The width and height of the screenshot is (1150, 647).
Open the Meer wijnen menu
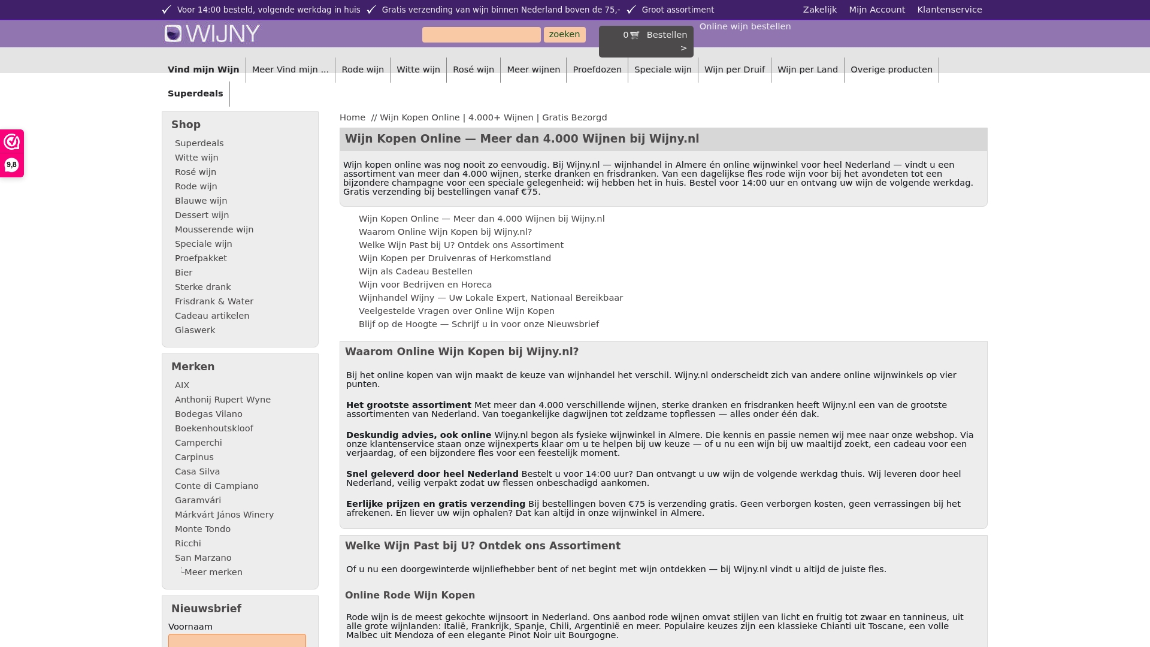coord(534,69)
